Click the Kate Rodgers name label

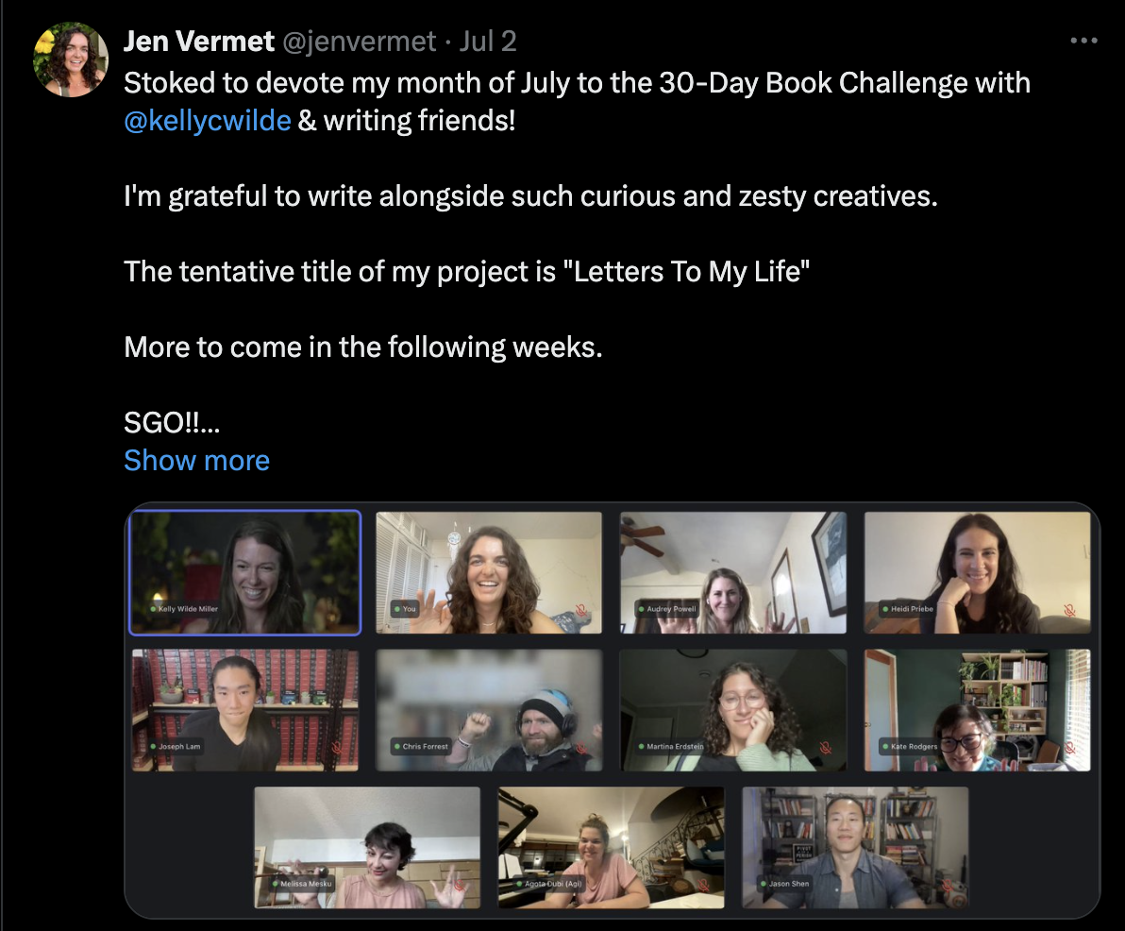tap(914, 747)
